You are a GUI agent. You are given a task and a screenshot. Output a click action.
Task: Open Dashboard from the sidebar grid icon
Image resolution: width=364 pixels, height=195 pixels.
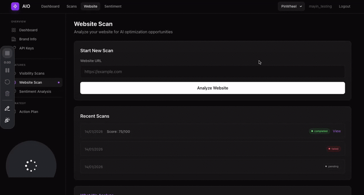(x=14, y=30)
